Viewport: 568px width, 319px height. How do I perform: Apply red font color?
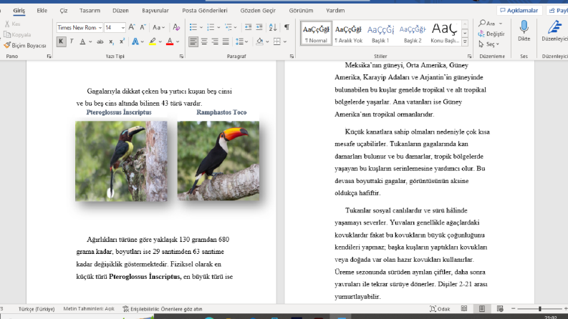(170, 41)
